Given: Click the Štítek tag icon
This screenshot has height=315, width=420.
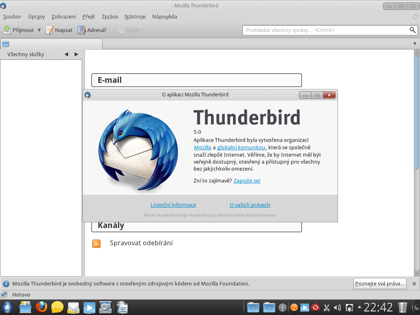Looking at the screenshot, I should click(120, 30).
